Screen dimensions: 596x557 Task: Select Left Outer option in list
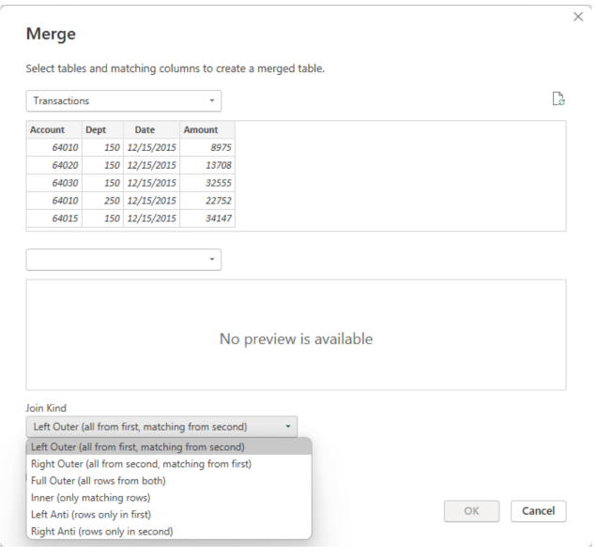pyautogui.click(x=137, y=446)
